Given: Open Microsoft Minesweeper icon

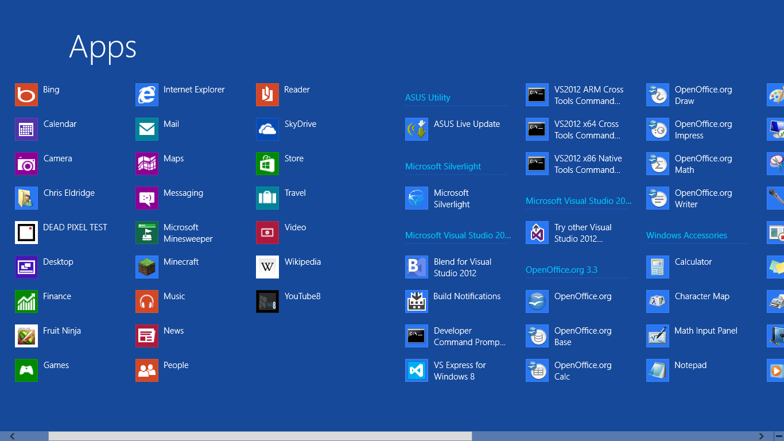Looking at the screenshot, I should coord(147,233).
